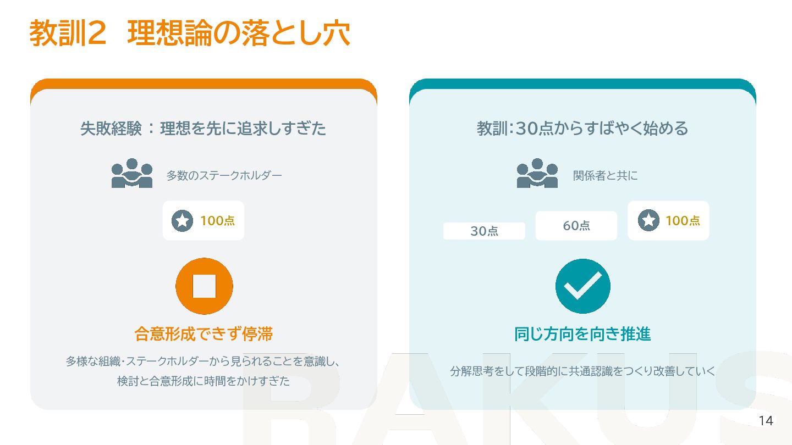The width and height of the screenshot is (792, 445).
Task: Click the heading 教訓:30点からすばやく始める
Action: [582, 129]
